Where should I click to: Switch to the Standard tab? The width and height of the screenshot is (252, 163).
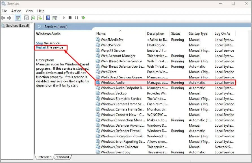click(62, 157)
